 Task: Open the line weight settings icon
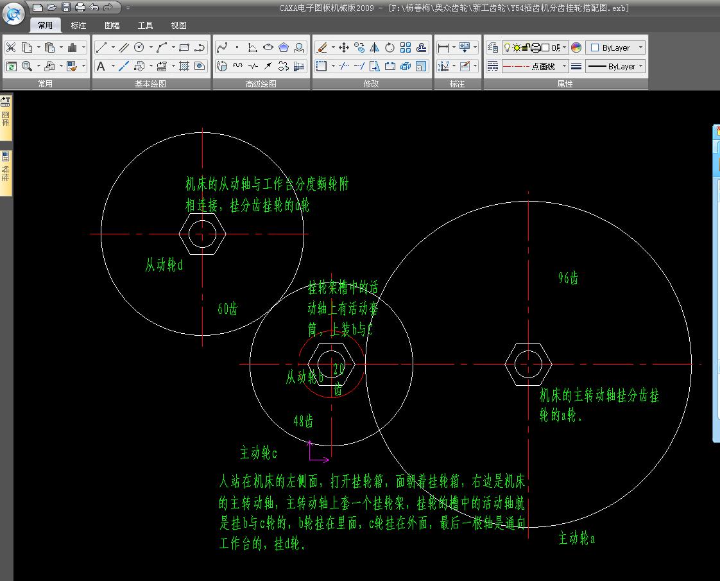click(576, 66)
